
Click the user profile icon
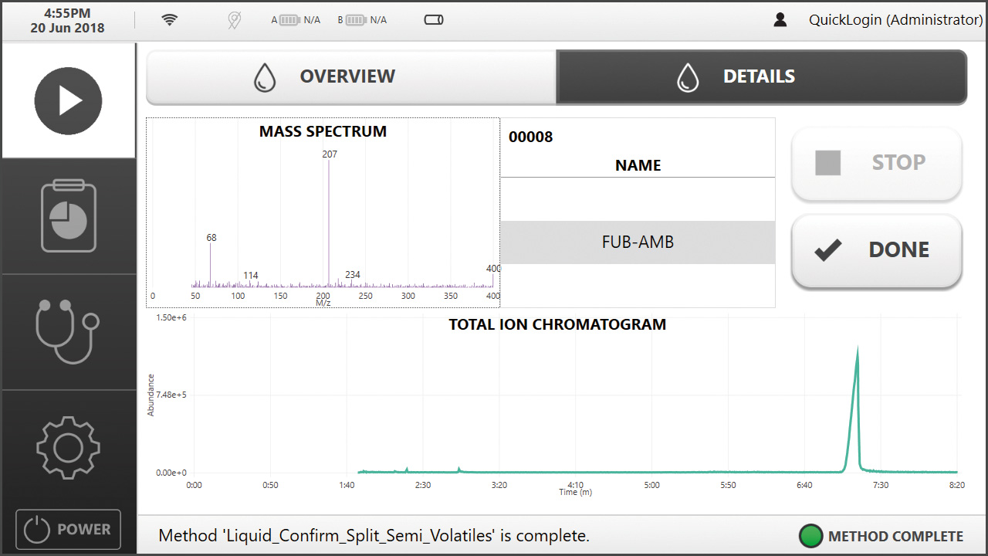780,20
